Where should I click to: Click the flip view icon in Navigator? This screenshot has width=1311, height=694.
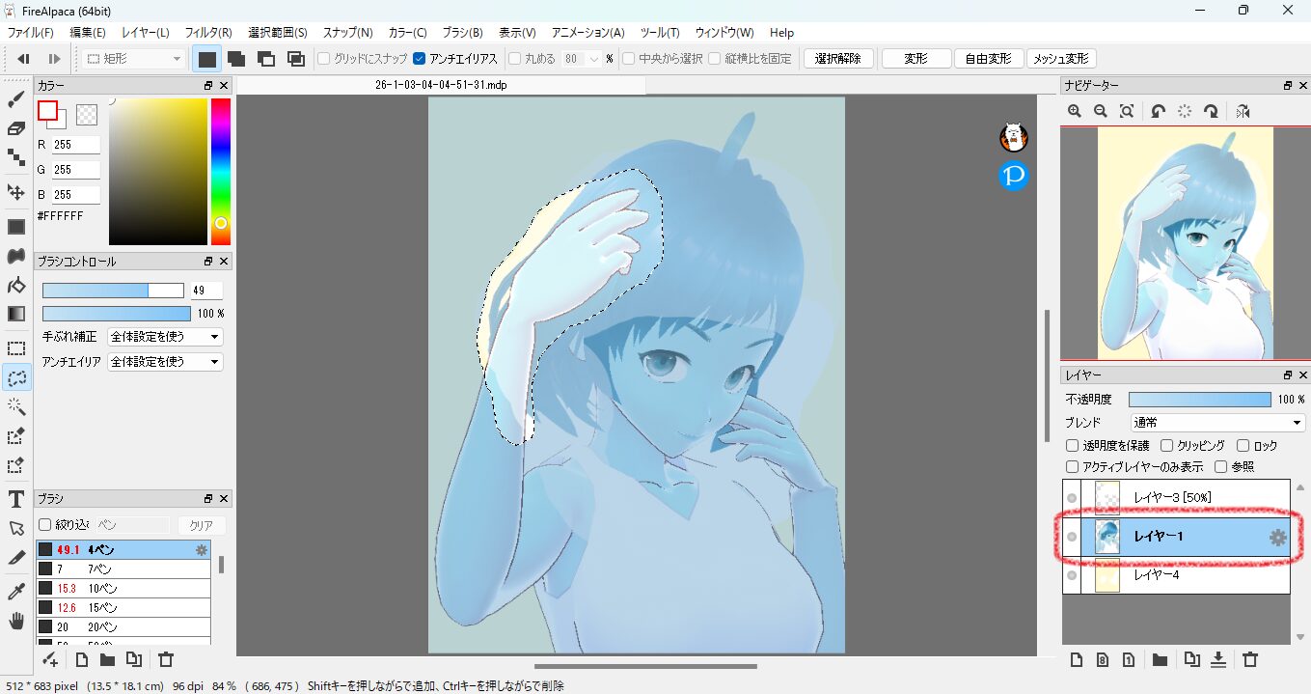point(1243,111)
